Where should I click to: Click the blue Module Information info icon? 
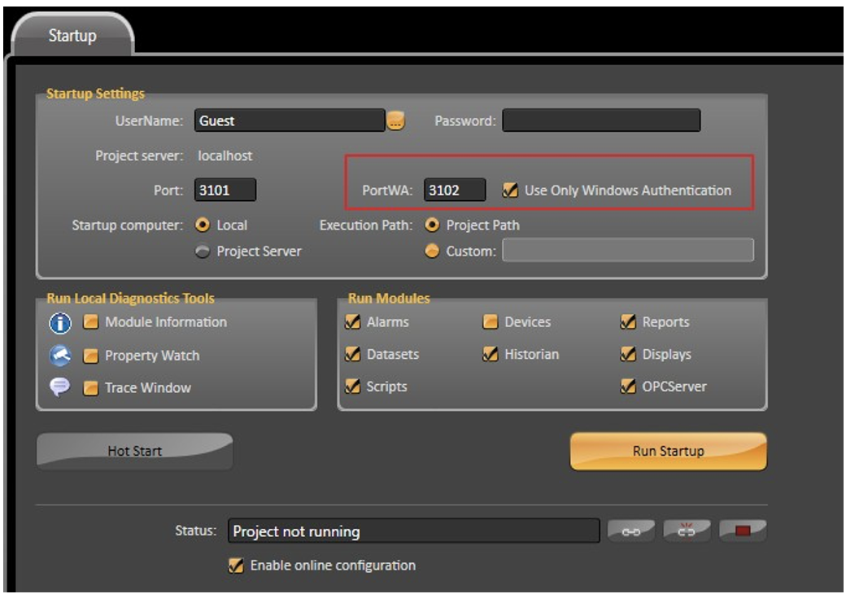[61, 323]
